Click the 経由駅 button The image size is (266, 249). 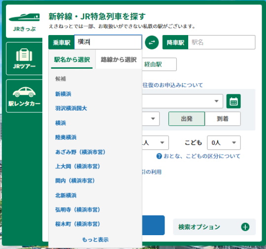point(159,64)
